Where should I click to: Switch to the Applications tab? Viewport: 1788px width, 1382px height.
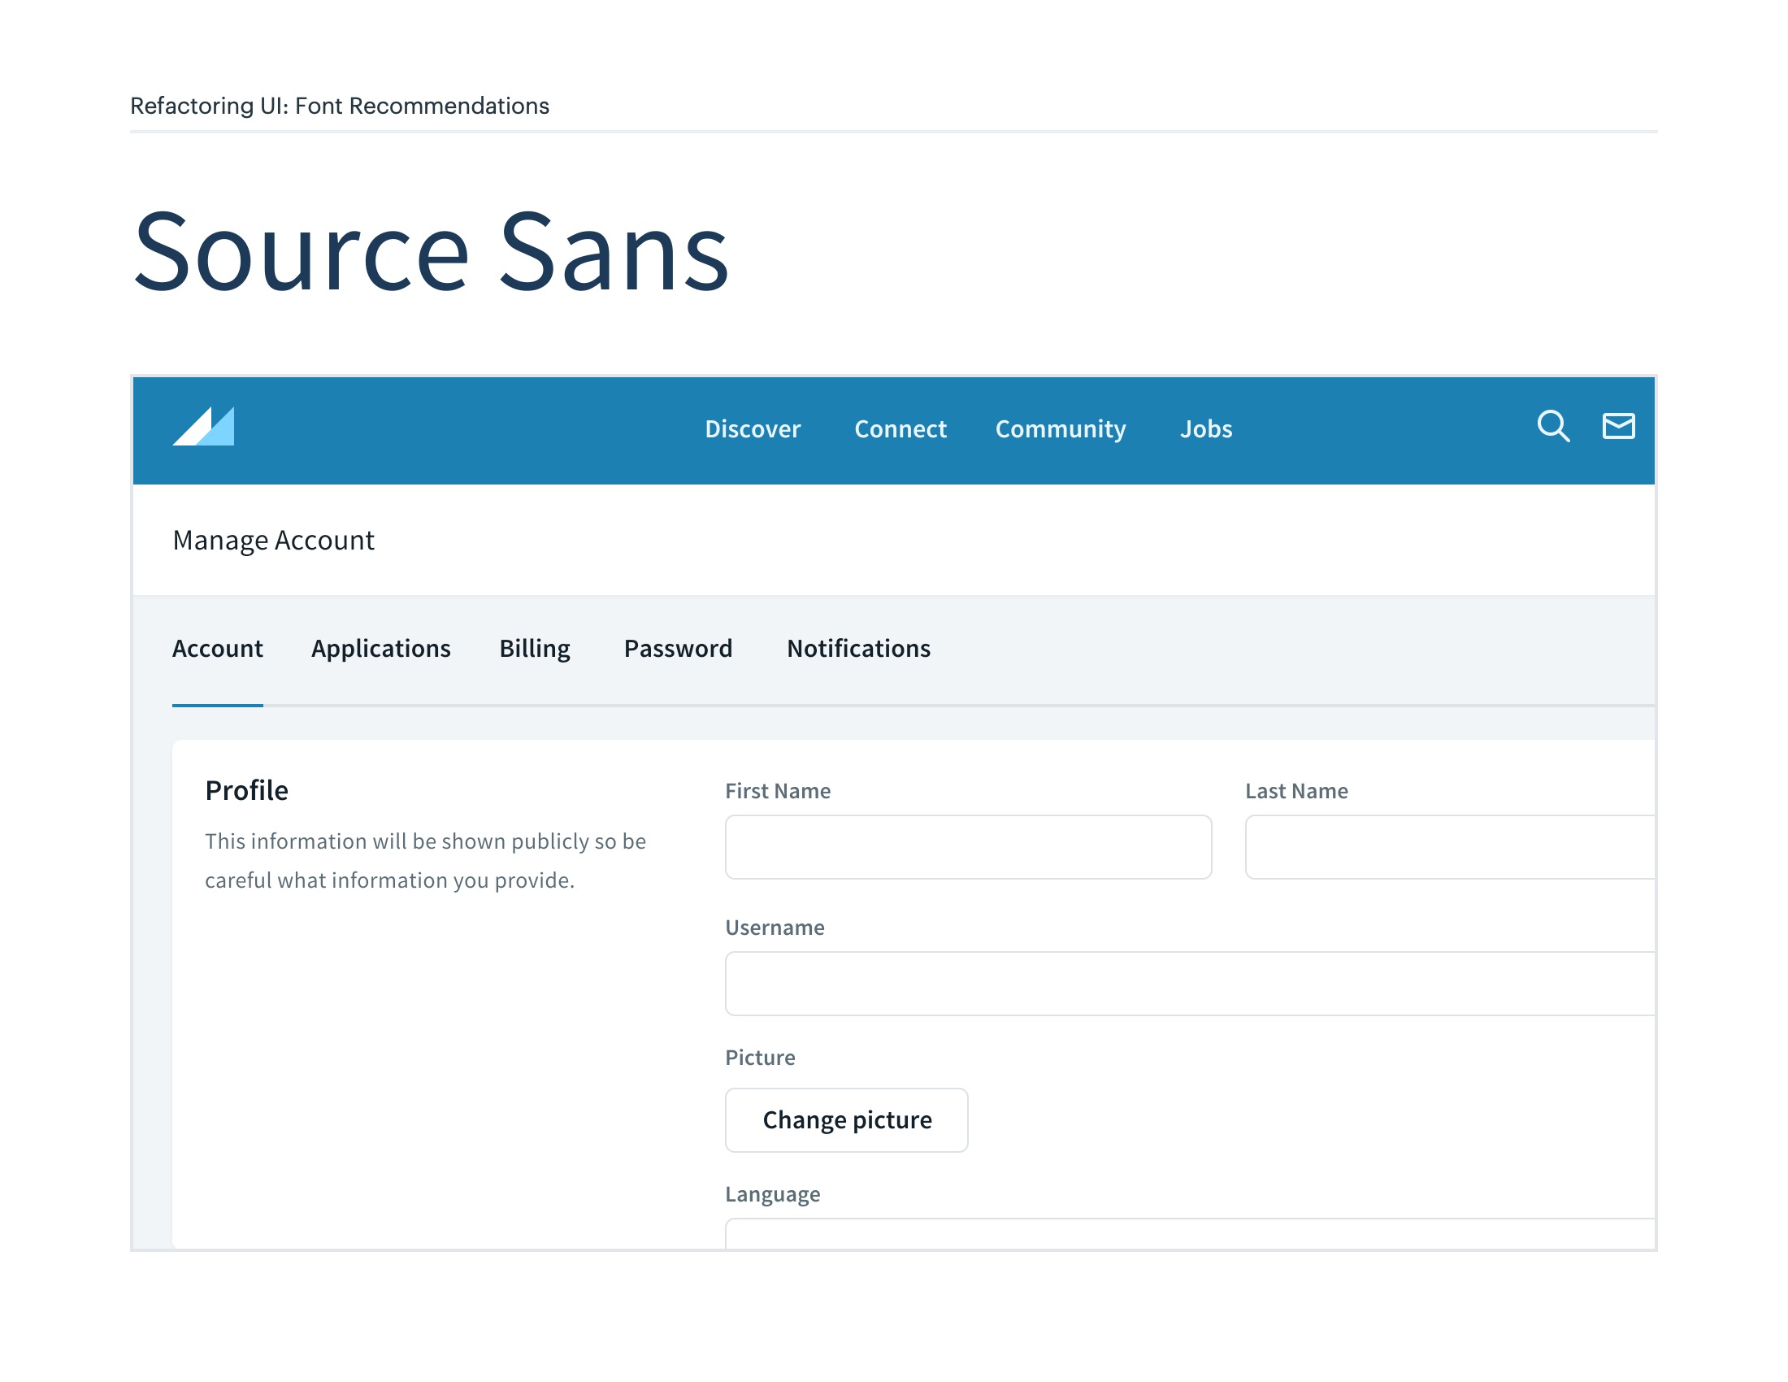380,649
